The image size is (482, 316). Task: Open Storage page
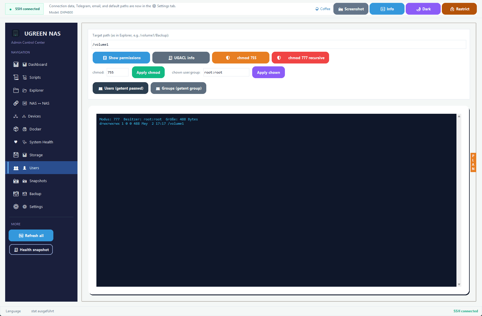(x=41, y=155)
